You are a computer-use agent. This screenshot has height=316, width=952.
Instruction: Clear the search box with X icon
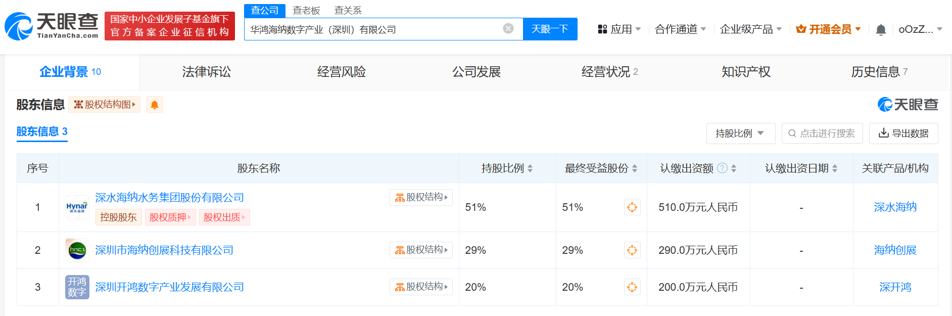pos(508,29)
